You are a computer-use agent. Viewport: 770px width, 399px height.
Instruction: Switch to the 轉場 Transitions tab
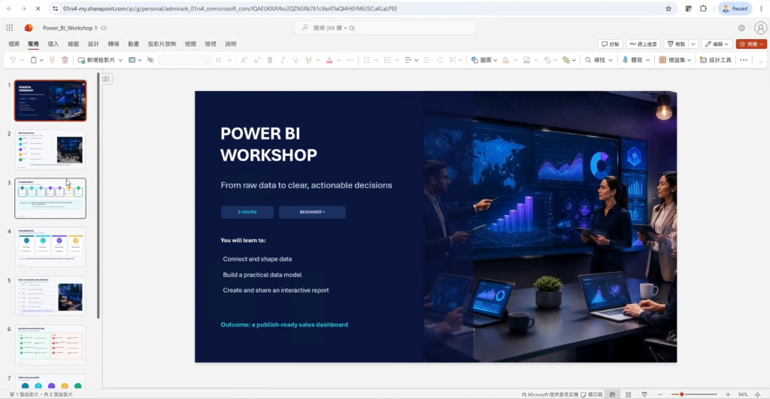114,44
